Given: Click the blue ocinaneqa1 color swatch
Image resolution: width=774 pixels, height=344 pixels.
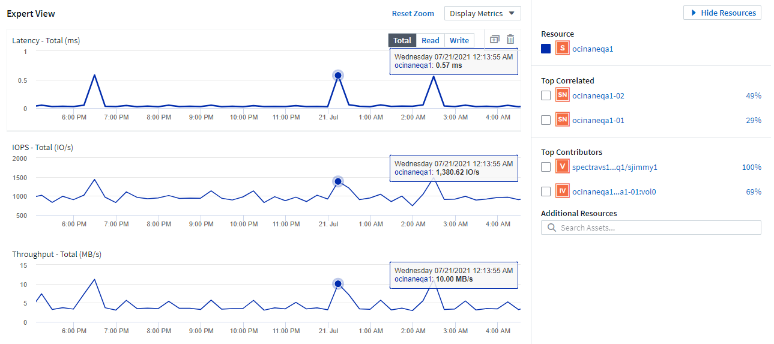Looking at the screenshot, I should [546, 49].
